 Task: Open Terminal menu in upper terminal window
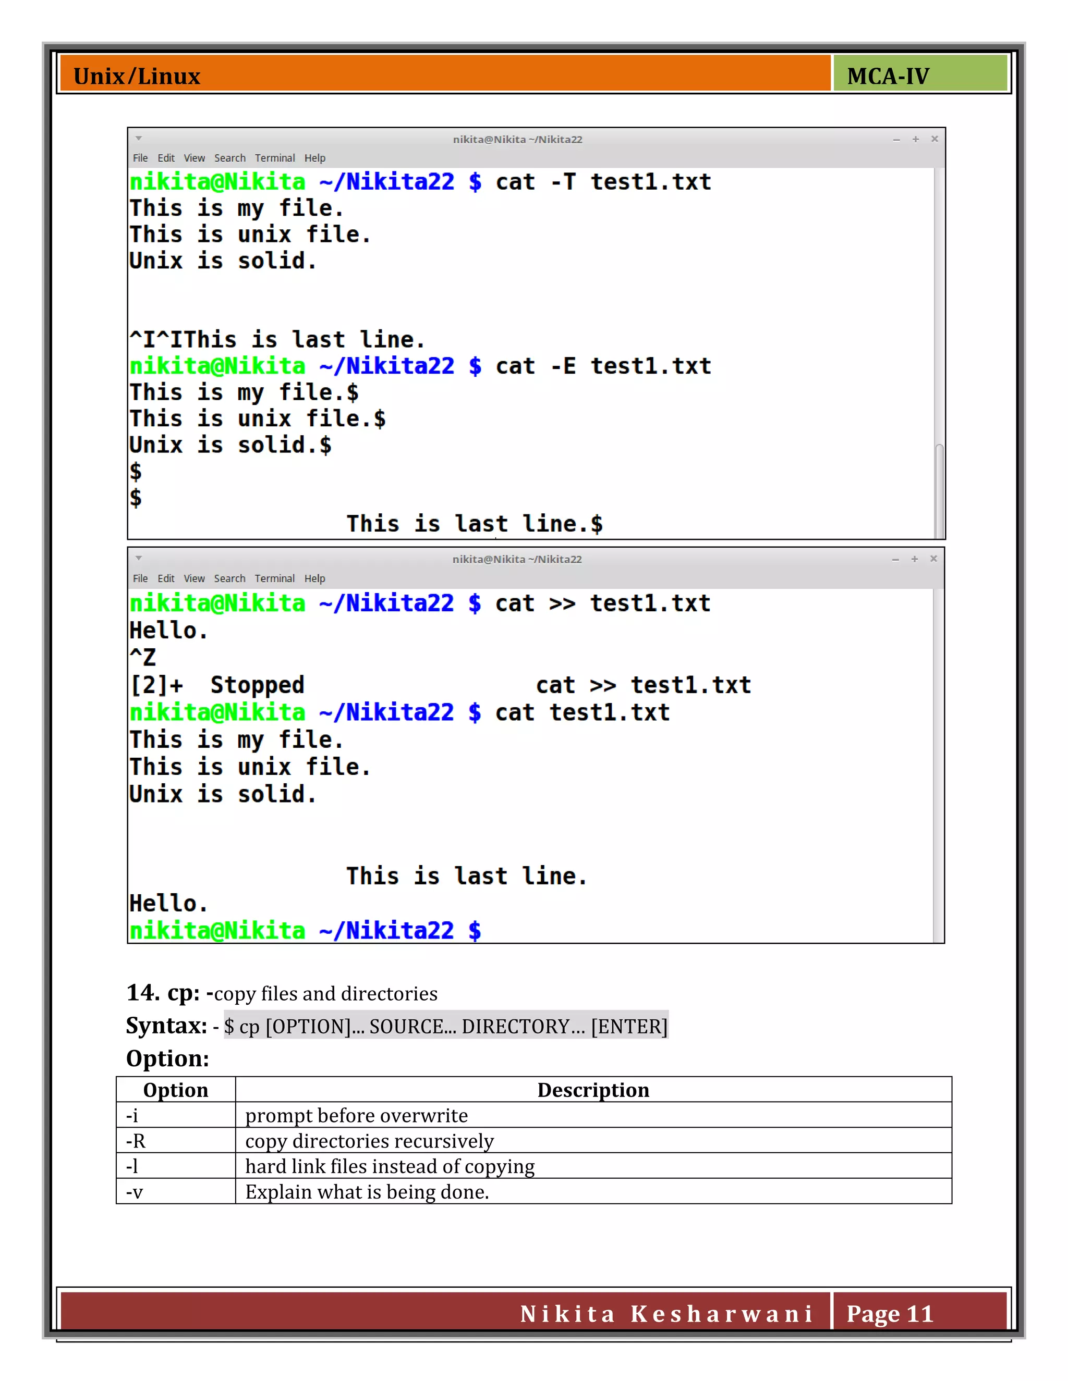pyautogui.click(x=275, y=158)
